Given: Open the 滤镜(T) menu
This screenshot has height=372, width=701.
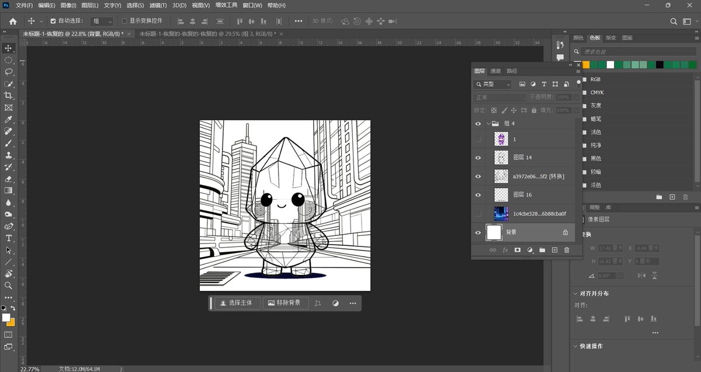Looking at the screenshot, I should tap(158, 5).
